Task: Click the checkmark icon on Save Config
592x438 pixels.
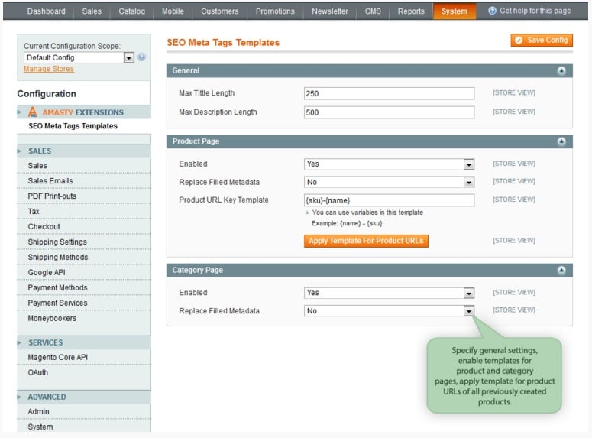Action: [x=519, y=40]
